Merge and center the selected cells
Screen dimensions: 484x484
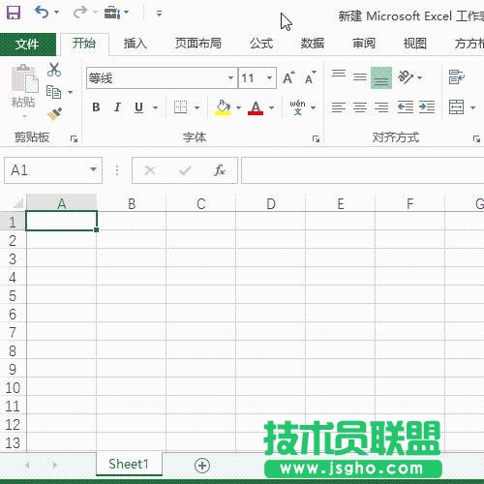click(457, 107)
